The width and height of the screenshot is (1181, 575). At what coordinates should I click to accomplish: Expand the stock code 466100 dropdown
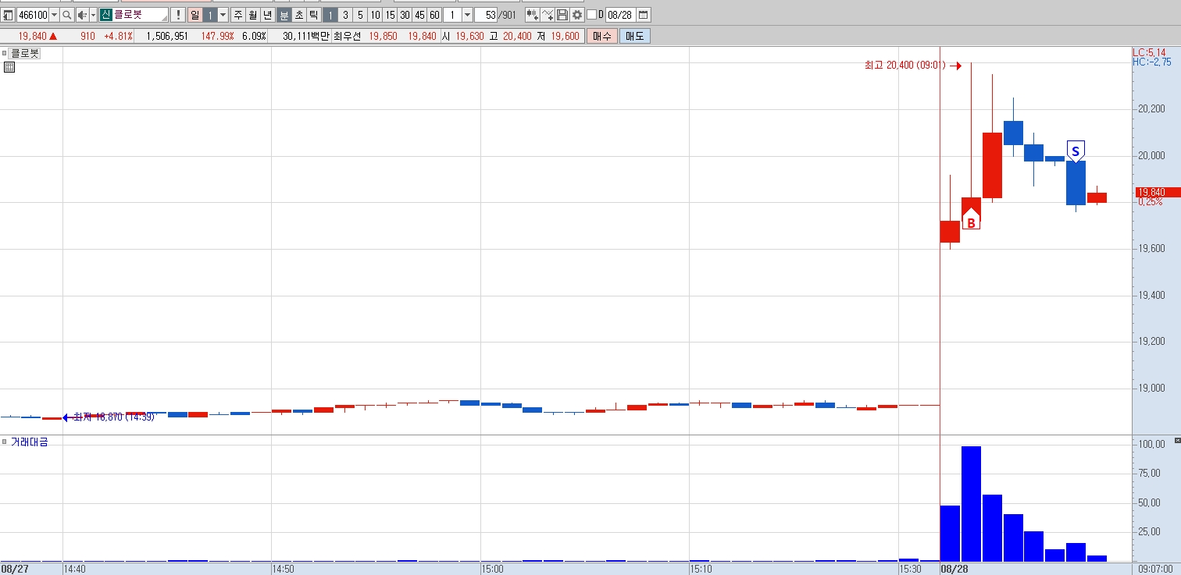(54, 15)
